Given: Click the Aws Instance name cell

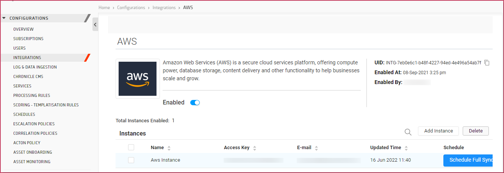Looking at the screenshot, I should pos(165,160).
